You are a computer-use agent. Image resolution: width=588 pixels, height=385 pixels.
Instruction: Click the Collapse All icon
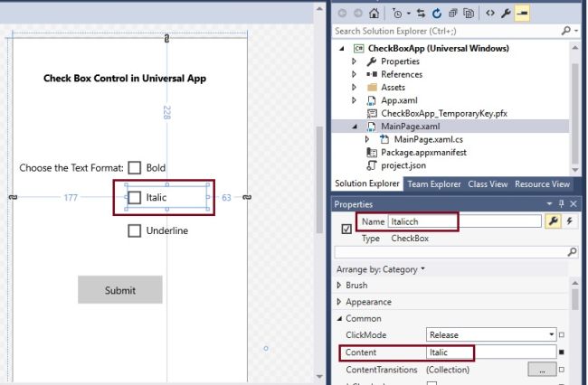click(x=452, y=14)
